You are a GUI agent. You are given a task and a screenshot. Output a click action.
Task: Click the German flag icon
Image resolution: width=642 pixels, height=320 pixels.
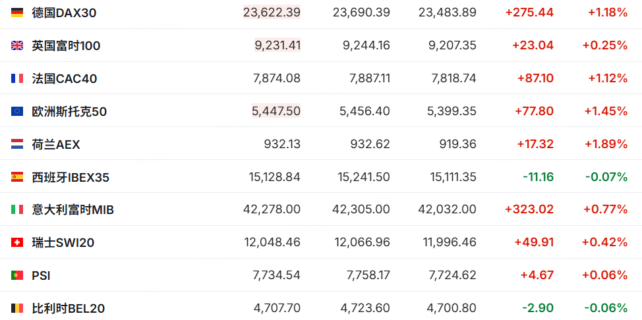pyautogui.click(x=17, y=13)
